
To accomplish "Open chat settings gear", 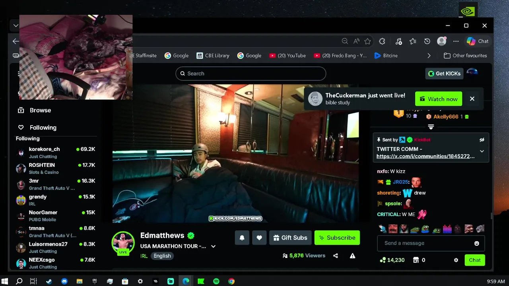I will 456,260.
